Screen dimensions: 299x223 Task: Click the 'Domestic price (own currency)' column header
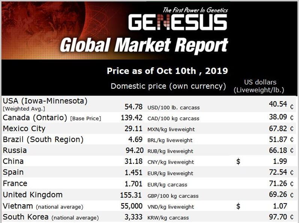(x=168, y=86)
